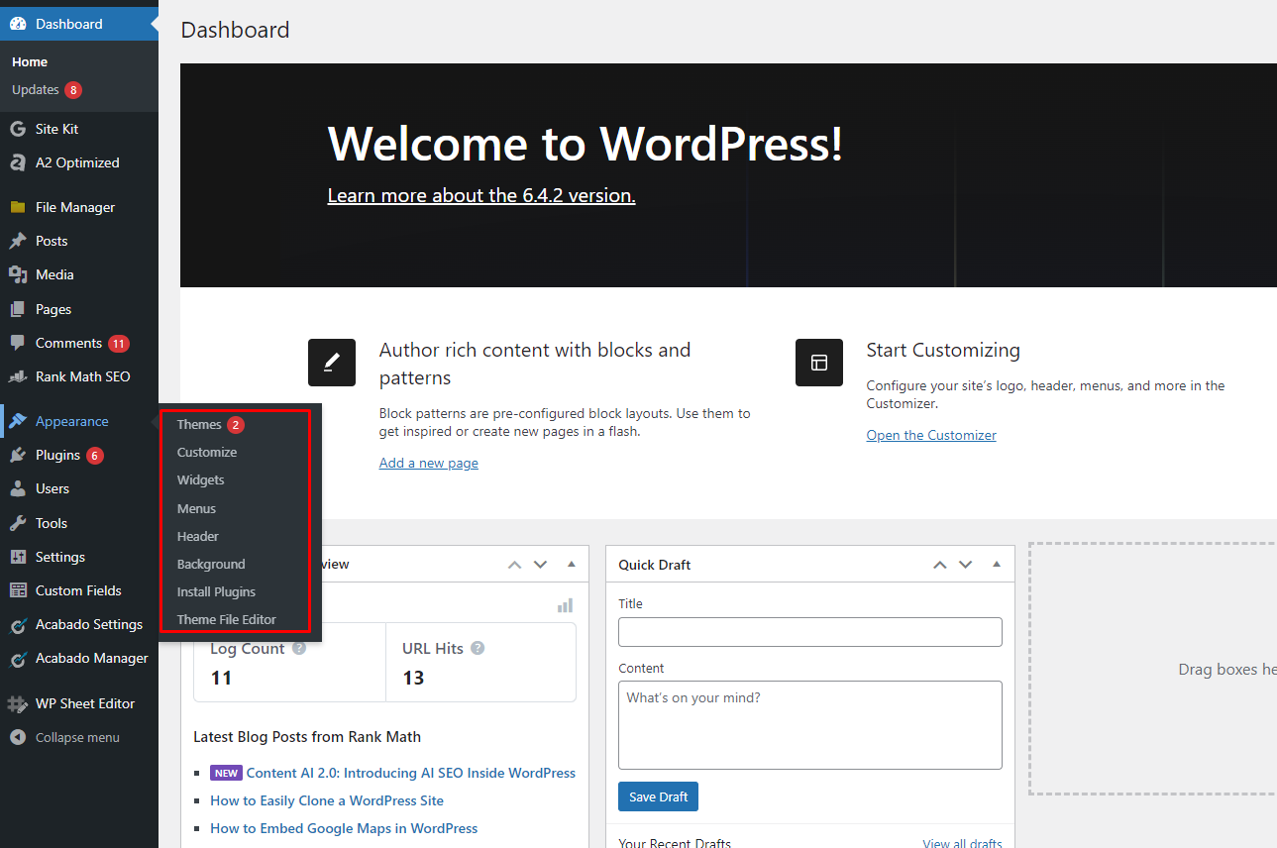Click the layout icon beside Start Customizing

[x=819, y=363]
